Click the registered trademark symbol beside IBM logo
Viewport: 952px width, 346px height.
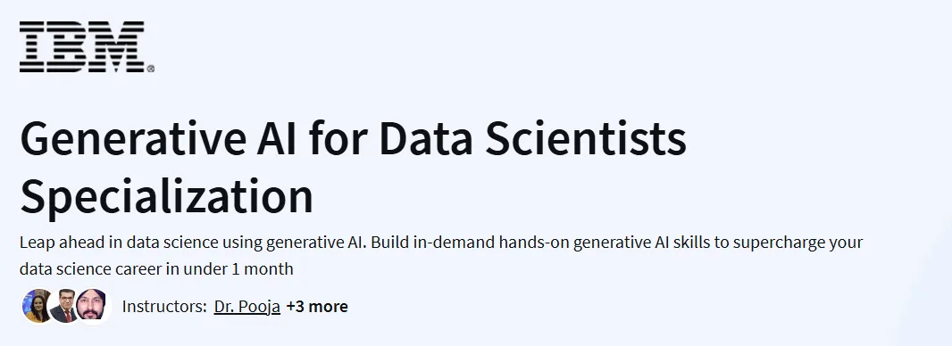(x=151, y=69)
